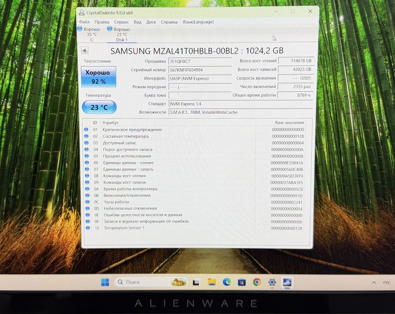Open Microsoft Store from the taskbar
This screenshot has height=314, width=395.
pos(242,282)
